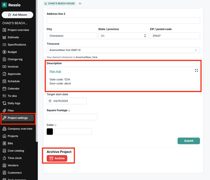
Task: Open the State / province dropdown
Action: click(x=123, y=36)
